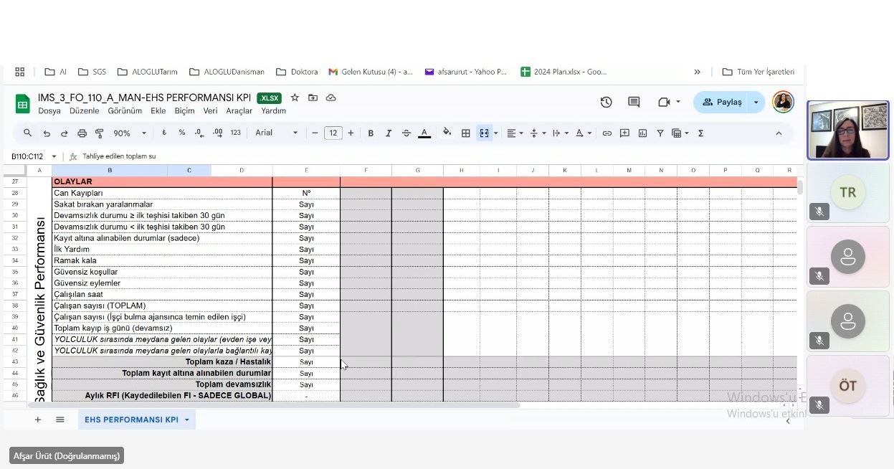The height and width of the screenshot is (469, 894).
Task: Click the font size input field
Action: (x=333, y=133)
